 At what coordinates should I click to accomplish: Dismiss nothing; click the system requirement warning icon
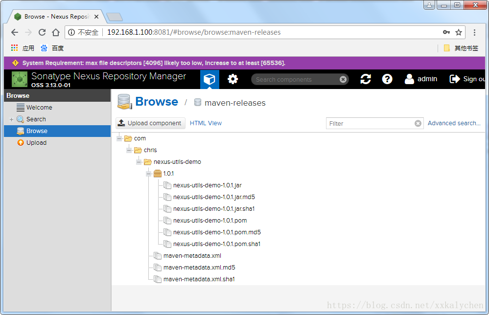tap(15, 63)
